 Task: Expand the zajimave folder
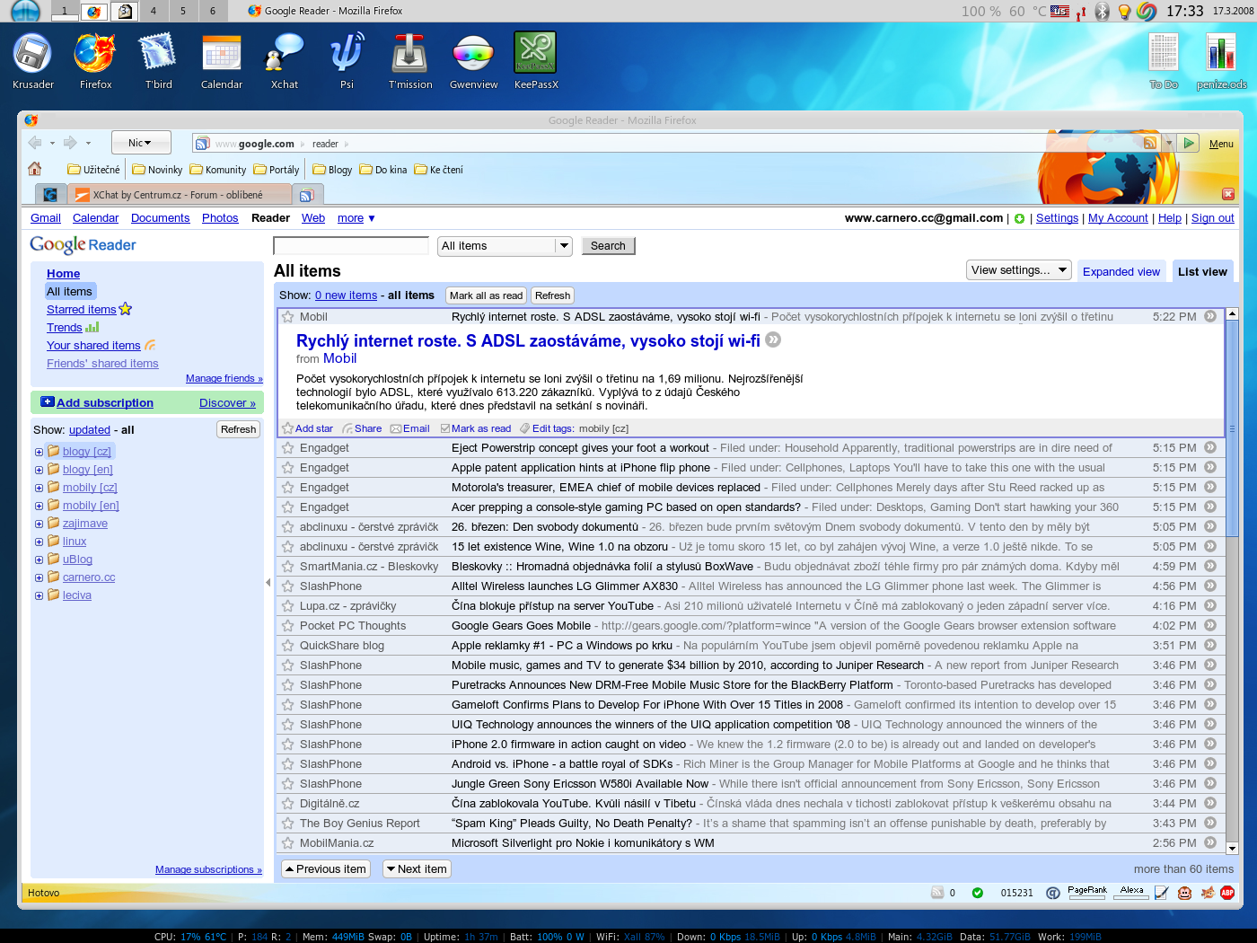click(39, 524)
